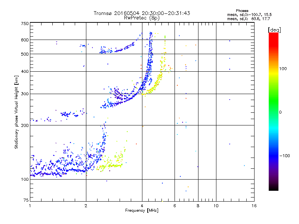The height and width of the screenshot is (224, 299).
Task: Click the 'Phases' header label
Action: [242, 11]
